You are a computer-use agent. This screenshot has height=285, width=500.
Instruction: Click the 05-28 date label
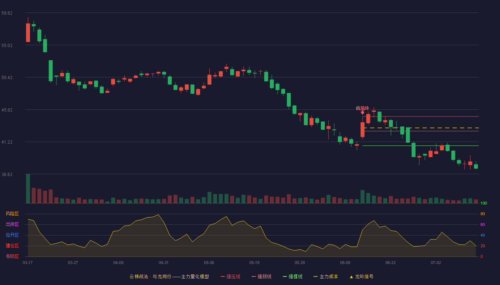pyautogui.click(x=300, y=263)
